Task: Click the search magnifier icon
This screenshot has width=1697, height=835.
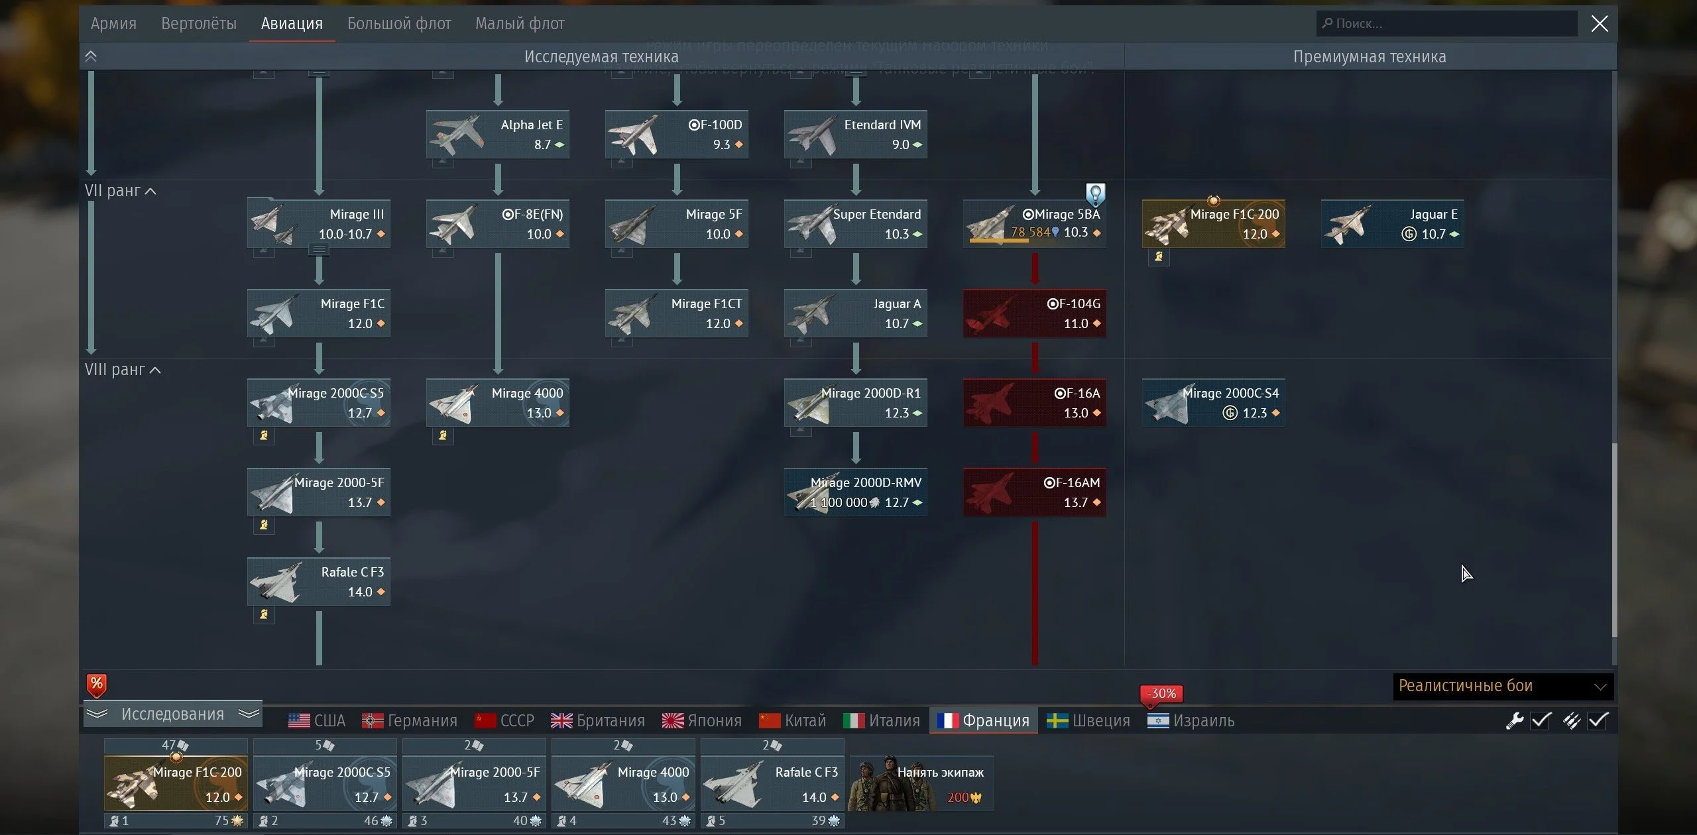Action: pyautogui.click(x=1327, y=23)
